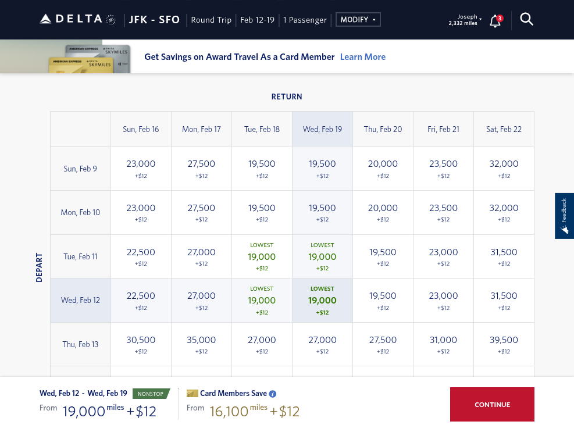Open the notifications bell

pyautogui.click(x=495, y=21)
